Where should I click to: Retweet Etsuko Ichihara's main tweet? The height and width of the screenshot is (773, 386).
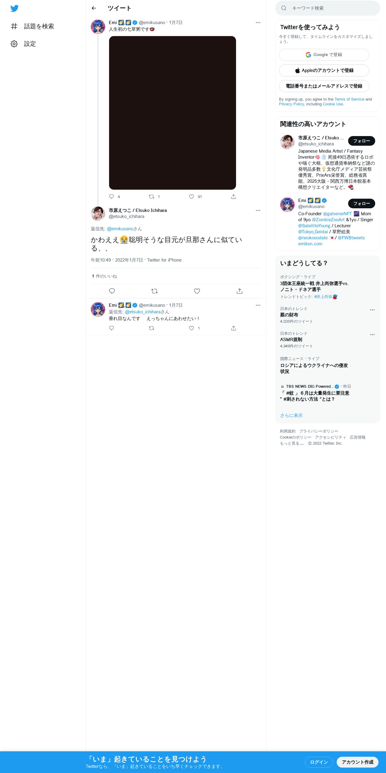[x=155, y=291]
